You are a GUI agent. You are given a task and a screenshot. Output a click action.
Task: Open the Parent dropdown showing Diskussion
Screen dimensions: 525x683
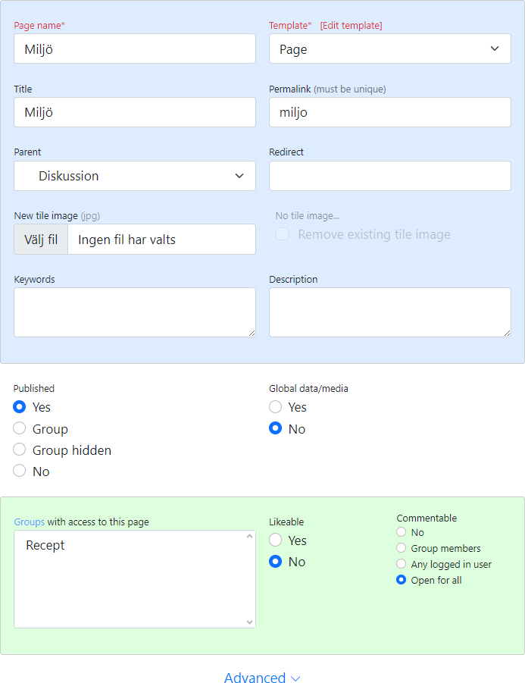(x=135, y=176)
